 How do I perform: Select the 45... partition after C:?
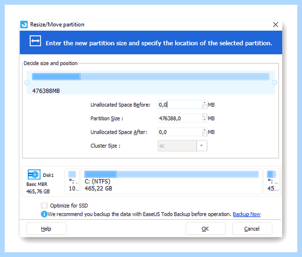pos(272,181)
